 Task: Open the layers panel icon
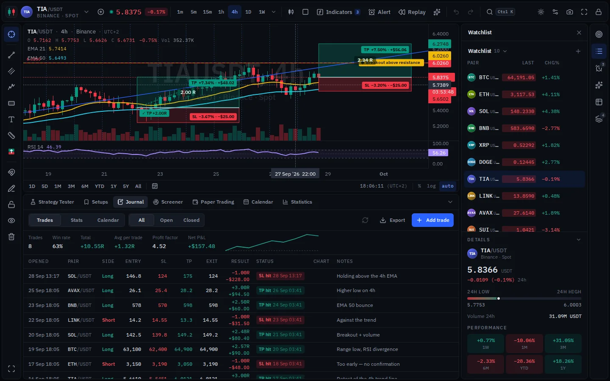click(599, 119)
